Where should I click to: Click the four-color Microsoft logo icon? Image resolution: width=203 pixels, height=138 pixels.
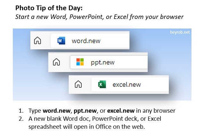(x=80, y=62)
